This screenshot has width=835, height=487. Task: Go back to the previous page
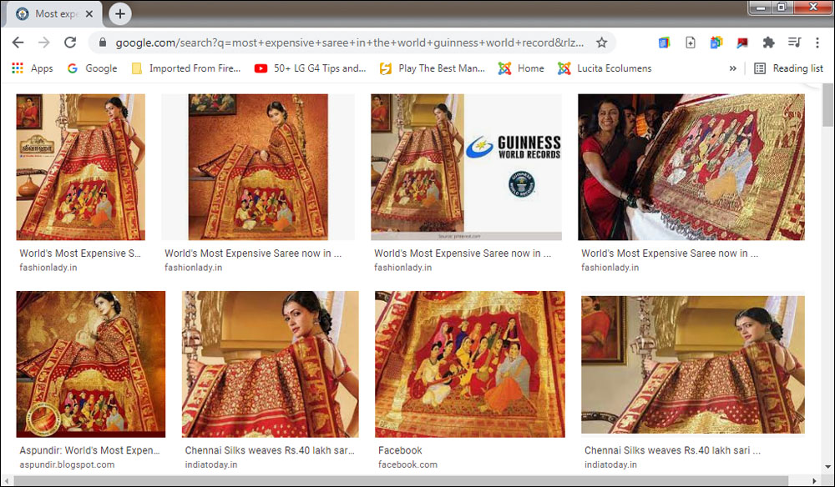[18, 43]
